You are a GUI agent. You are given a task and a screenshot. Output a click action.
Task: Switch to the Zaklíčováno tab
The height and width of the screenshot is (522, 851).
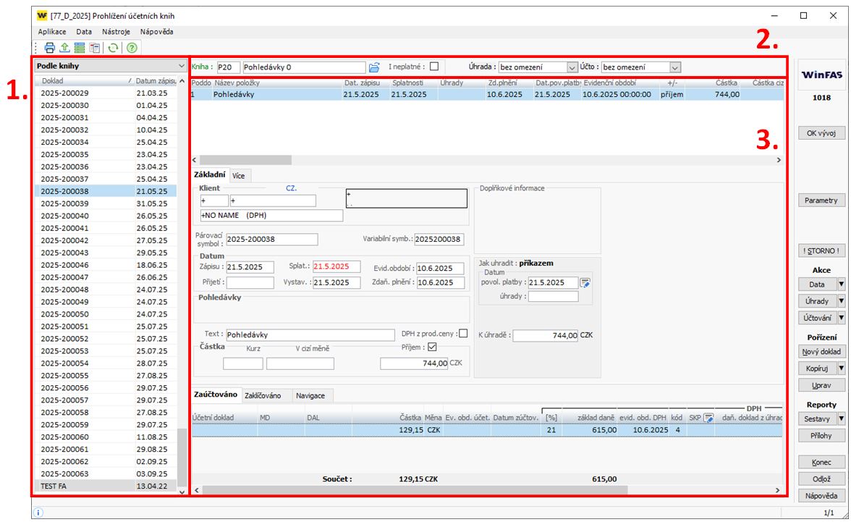tap(263, 395)
